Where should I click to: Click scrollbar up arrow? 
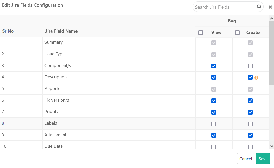272,18
